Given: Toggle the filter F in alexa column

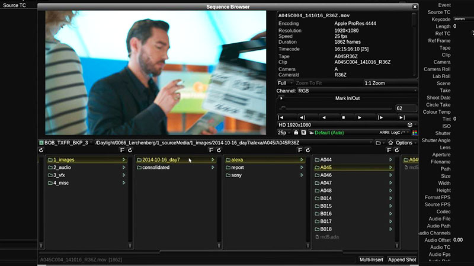Looking at the screenshot, I should coord(300,150).
